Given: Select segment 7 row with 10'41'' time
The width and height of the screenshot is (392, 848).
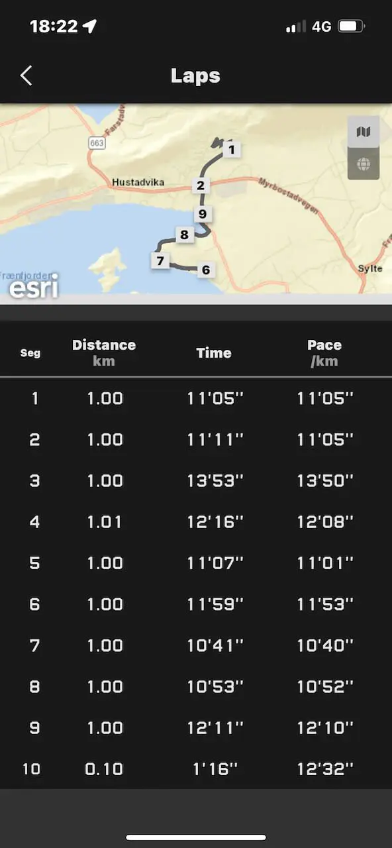Looking at the screenshot, I should [x=196, y=645].
